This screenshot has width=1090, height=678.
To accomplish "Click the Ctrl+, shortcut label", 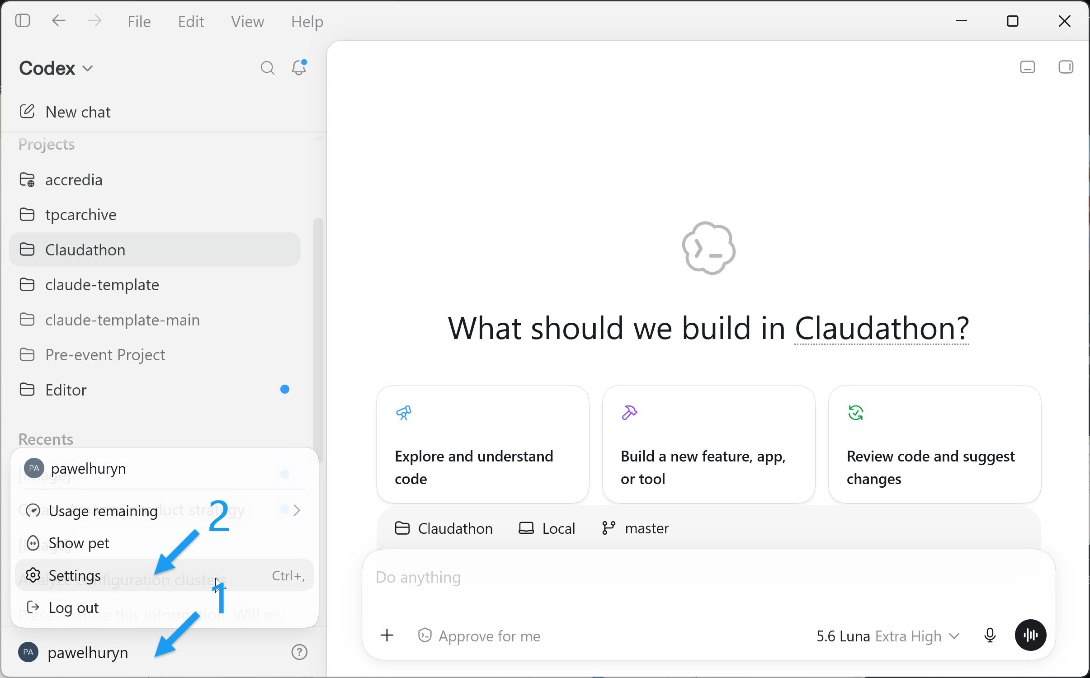I will tap(288, 575).
